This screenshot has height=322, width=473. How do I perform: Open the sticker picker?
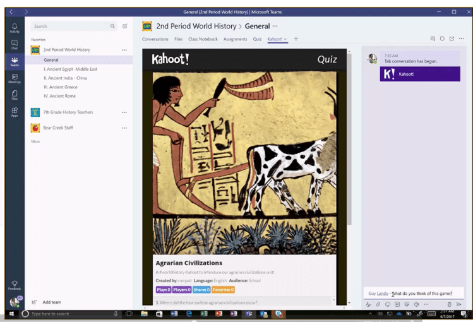tap(407, 304)
